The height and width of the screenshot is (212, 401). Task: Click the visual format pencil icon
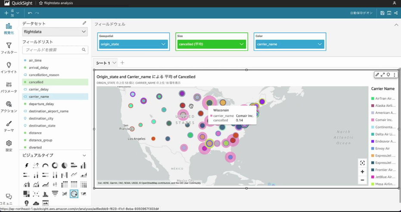377,75
